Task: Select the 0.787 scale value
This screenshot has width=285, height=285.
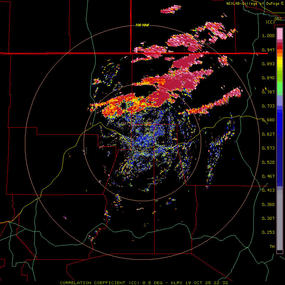Action: pos(268,92)
